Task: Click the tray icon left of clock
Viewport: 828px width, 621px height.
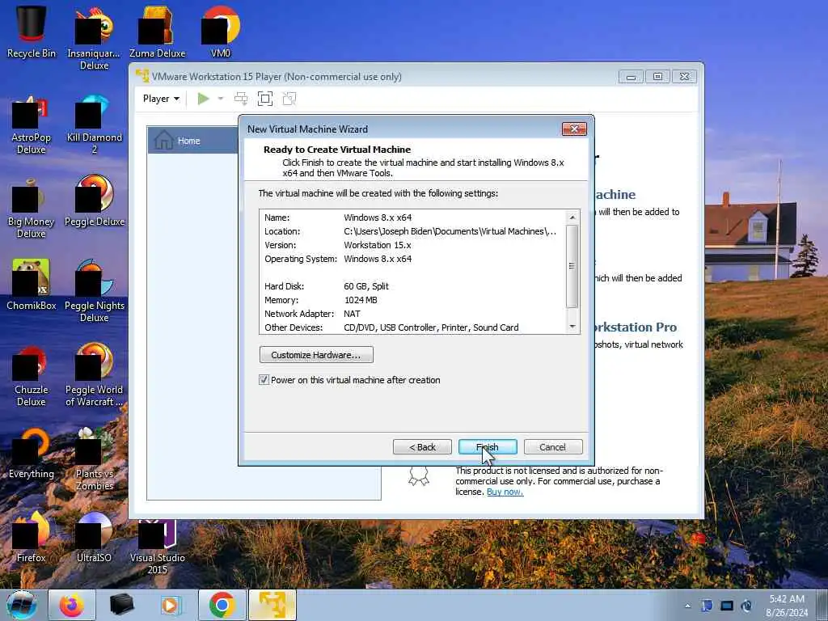Action: coord(746,606)
